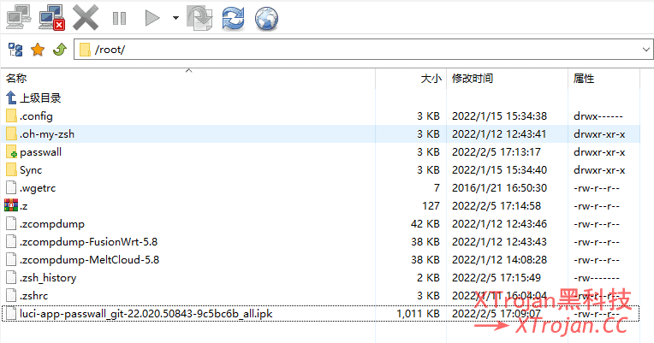Select the passwall folder
Screen dimensions: 654x343
pyautogui.click(x=40, y=151)
